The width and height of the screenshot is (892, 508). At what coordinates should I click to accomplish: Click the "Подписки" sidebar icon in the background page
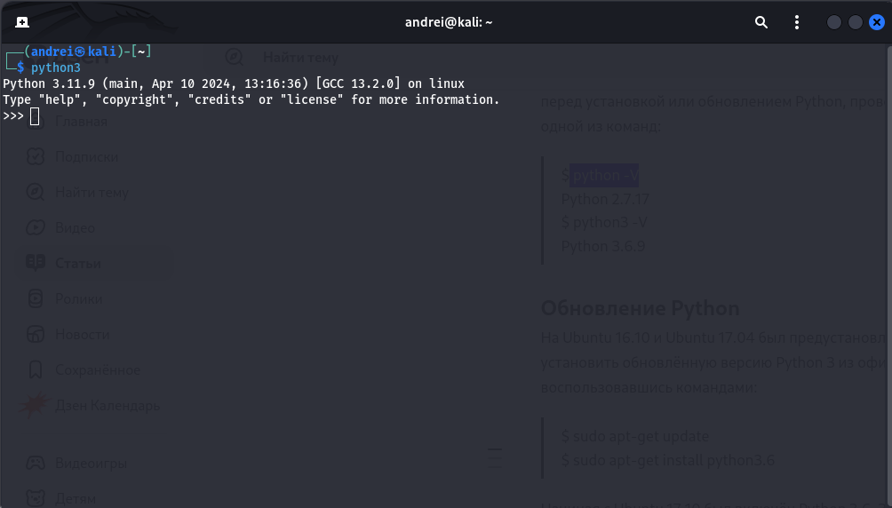click(x=36, y=156)
